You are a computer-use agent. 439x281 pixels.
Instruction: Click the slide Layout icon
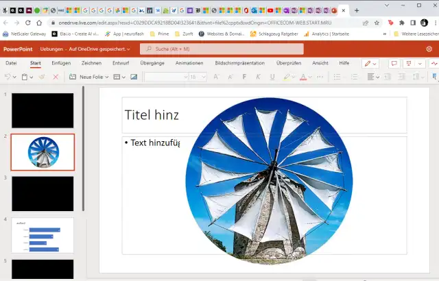[117, 77]
